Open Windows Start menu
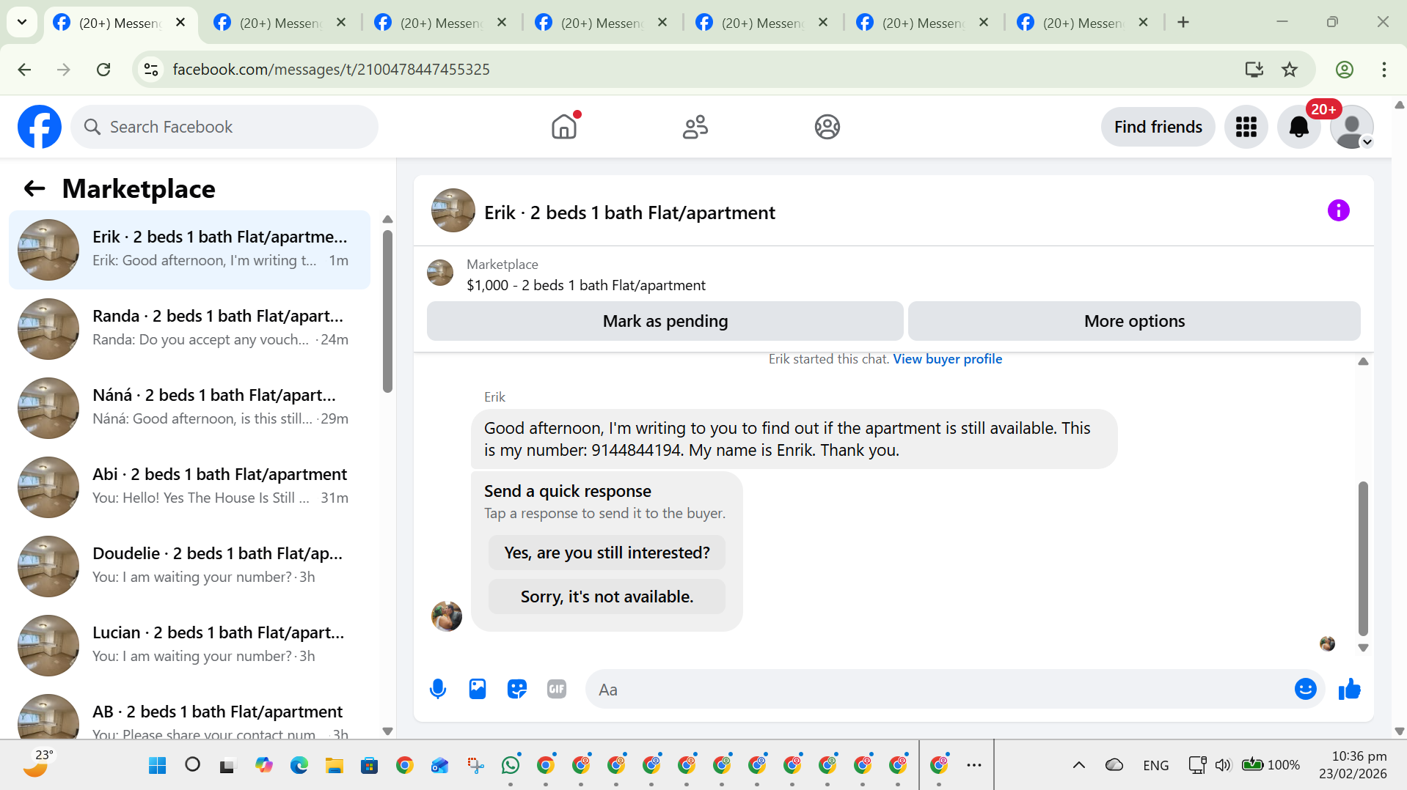 [157, 765]
